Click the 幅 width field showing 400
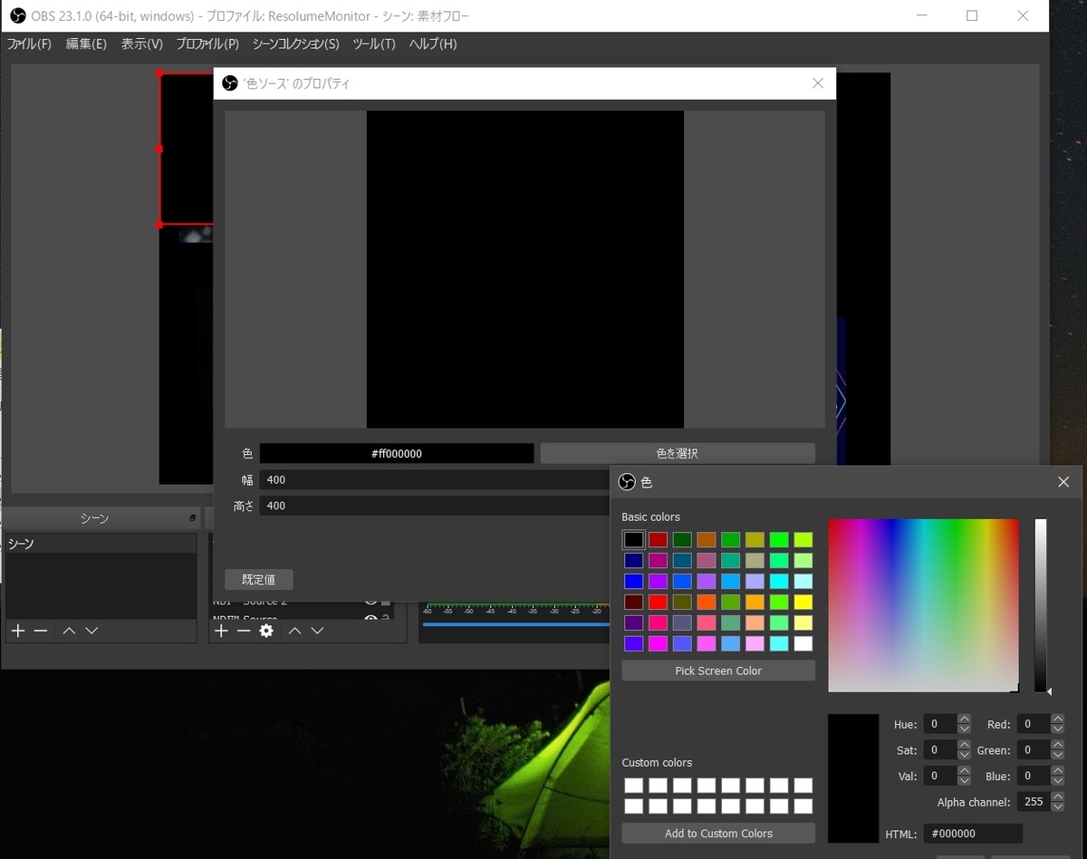 435,479
